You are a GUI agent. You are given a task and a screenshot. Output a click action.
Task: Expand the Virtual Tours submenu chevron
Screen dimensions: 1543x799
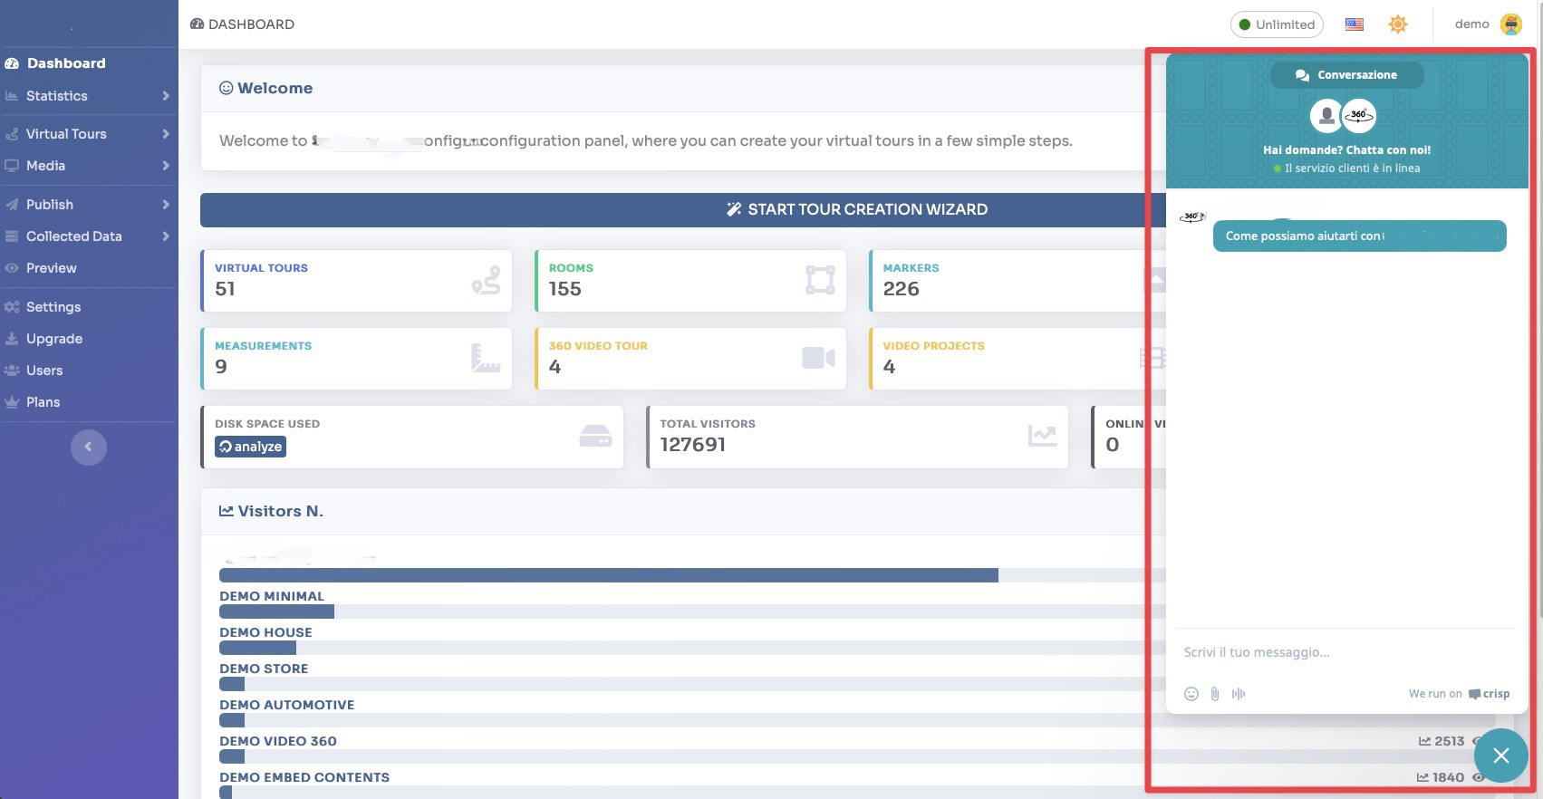click(x=166, y=134)
